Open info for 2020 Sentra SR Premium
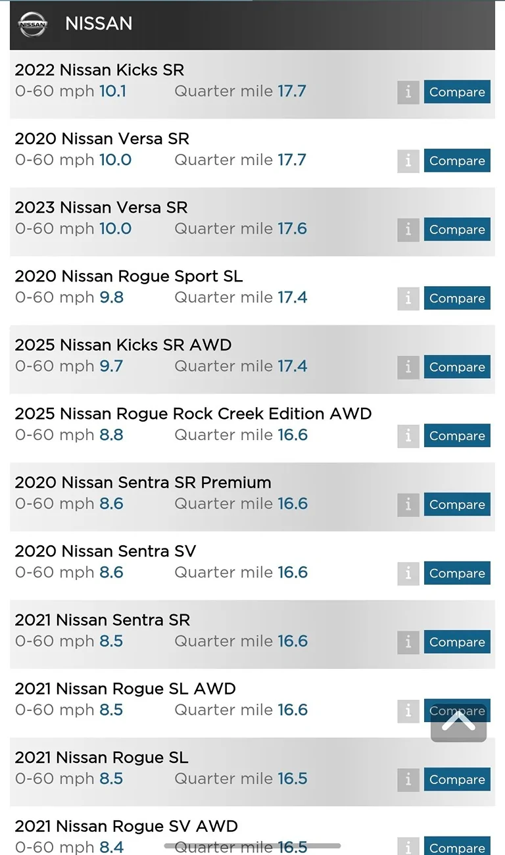Viewport: 505px width, 855px height. [x=408, y=504]
